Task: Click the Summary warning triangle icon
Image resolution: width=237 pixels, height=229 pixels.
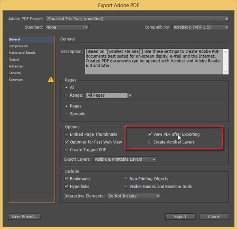Action: [51, 79]
